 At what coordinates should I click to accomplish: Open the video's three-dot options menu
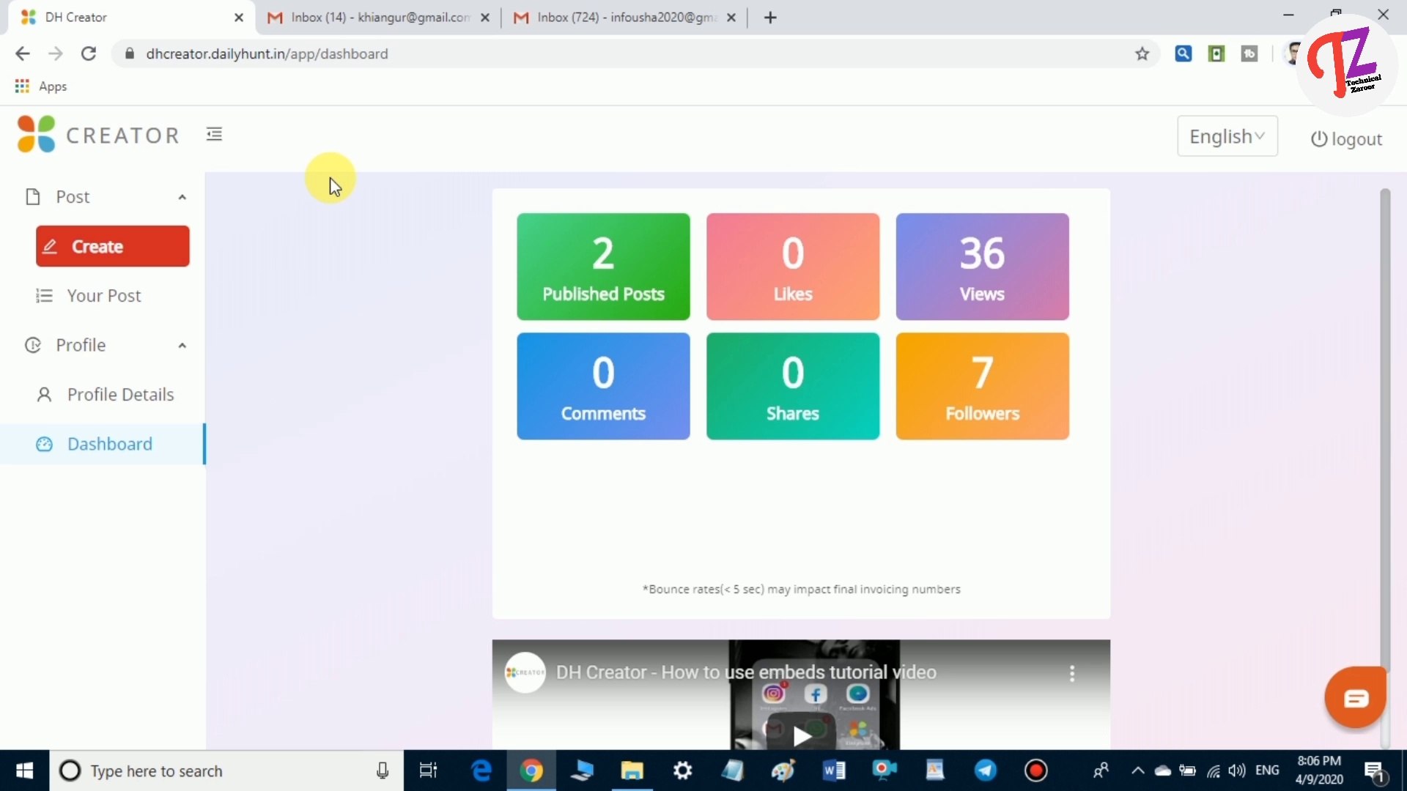pyautogui.click(x=1072, y=673)
